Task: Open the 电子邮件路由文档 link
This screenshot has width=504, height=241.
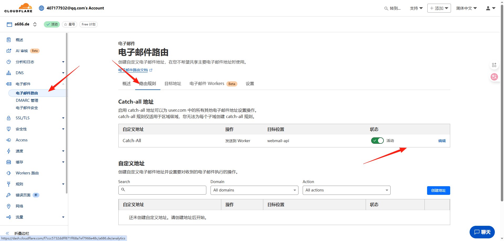Action: 133,70
